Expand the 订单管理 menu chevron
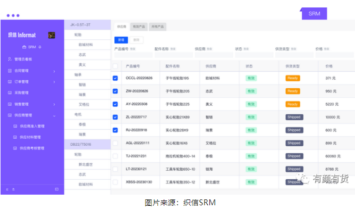355x209 pixels. coord(54,82)
